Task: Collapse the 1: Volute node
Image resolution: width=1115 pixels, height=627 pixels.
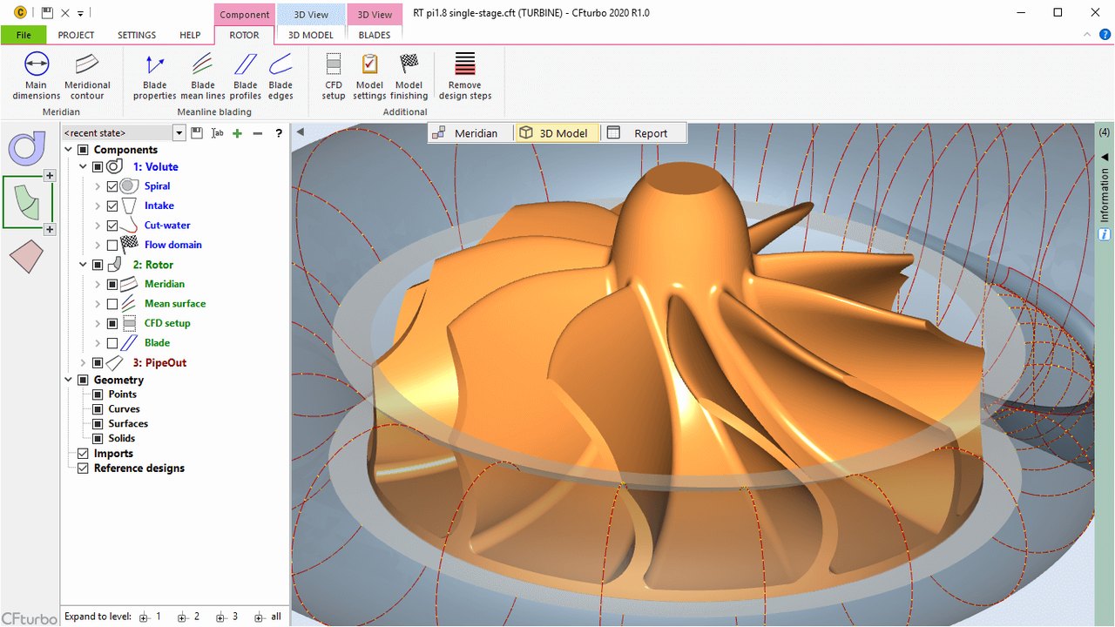Action: [x=84, y=167]
